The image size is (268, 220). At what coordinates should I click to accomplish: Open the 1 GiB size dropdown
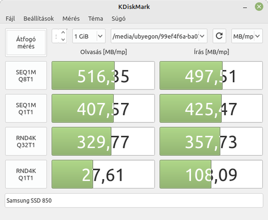coord(89,36)
